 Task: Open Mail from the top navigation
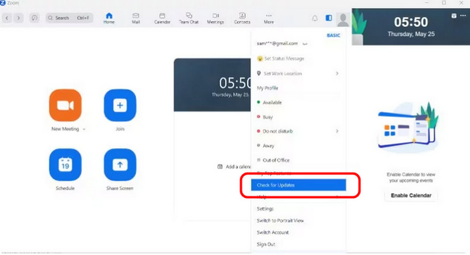coord(136,18)
